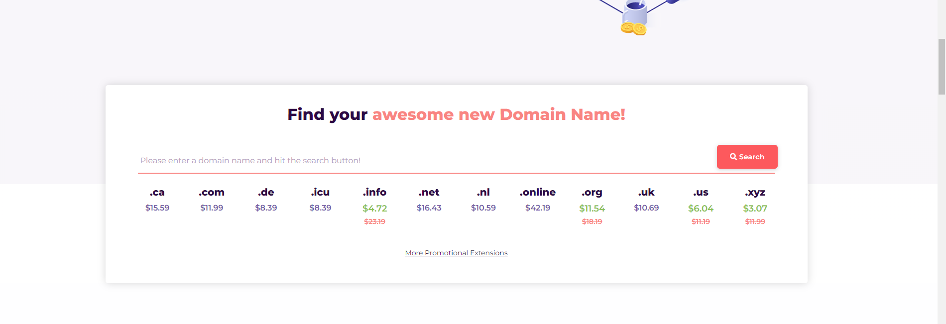Select the .icu domain extension
The width and height of the screenshot is (946, 324).
tap(320, 193)
